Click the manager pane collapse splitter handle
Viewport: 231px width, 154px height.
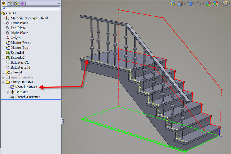(x=62, y=121)
